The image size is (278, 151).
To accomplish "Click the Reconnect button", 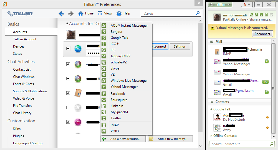I will coord(262,34).
